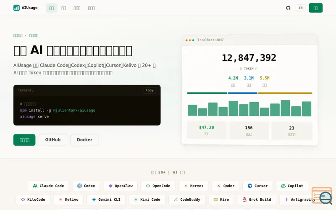
Task: Click the Antigravity icon
Action: (286, 199)
